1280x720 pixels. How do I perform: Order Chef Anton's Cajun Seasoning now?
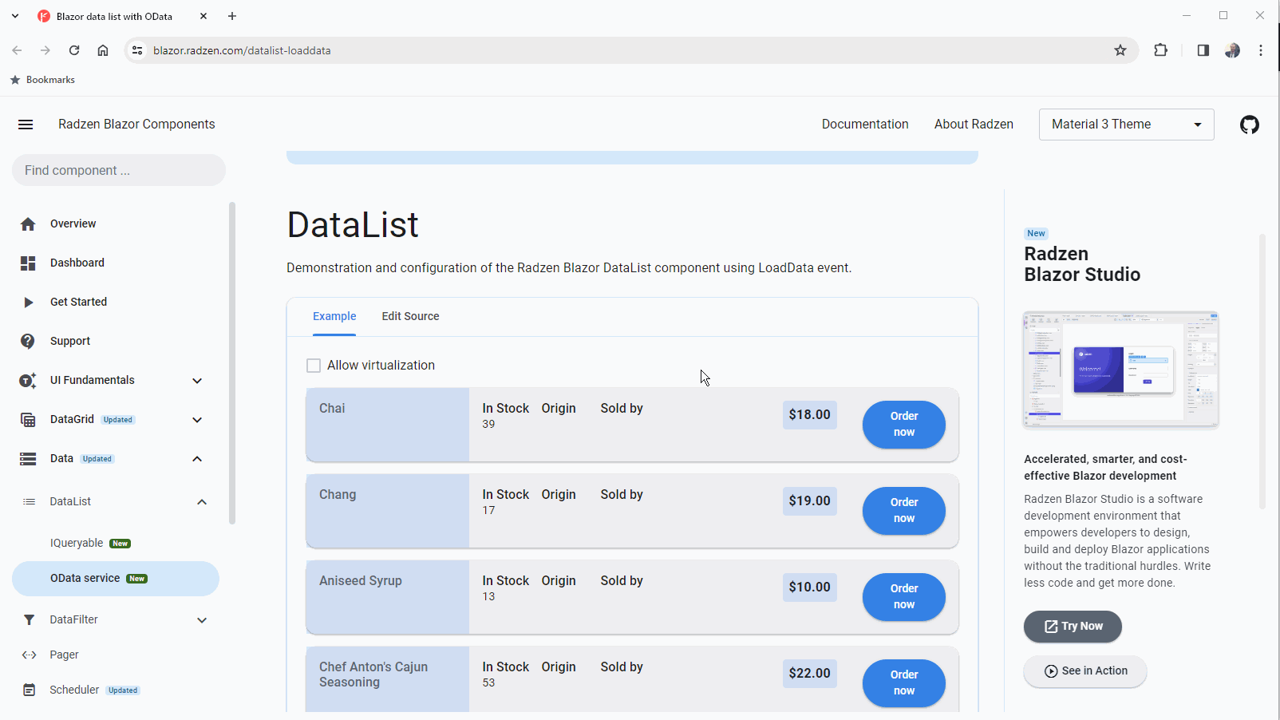904,683
